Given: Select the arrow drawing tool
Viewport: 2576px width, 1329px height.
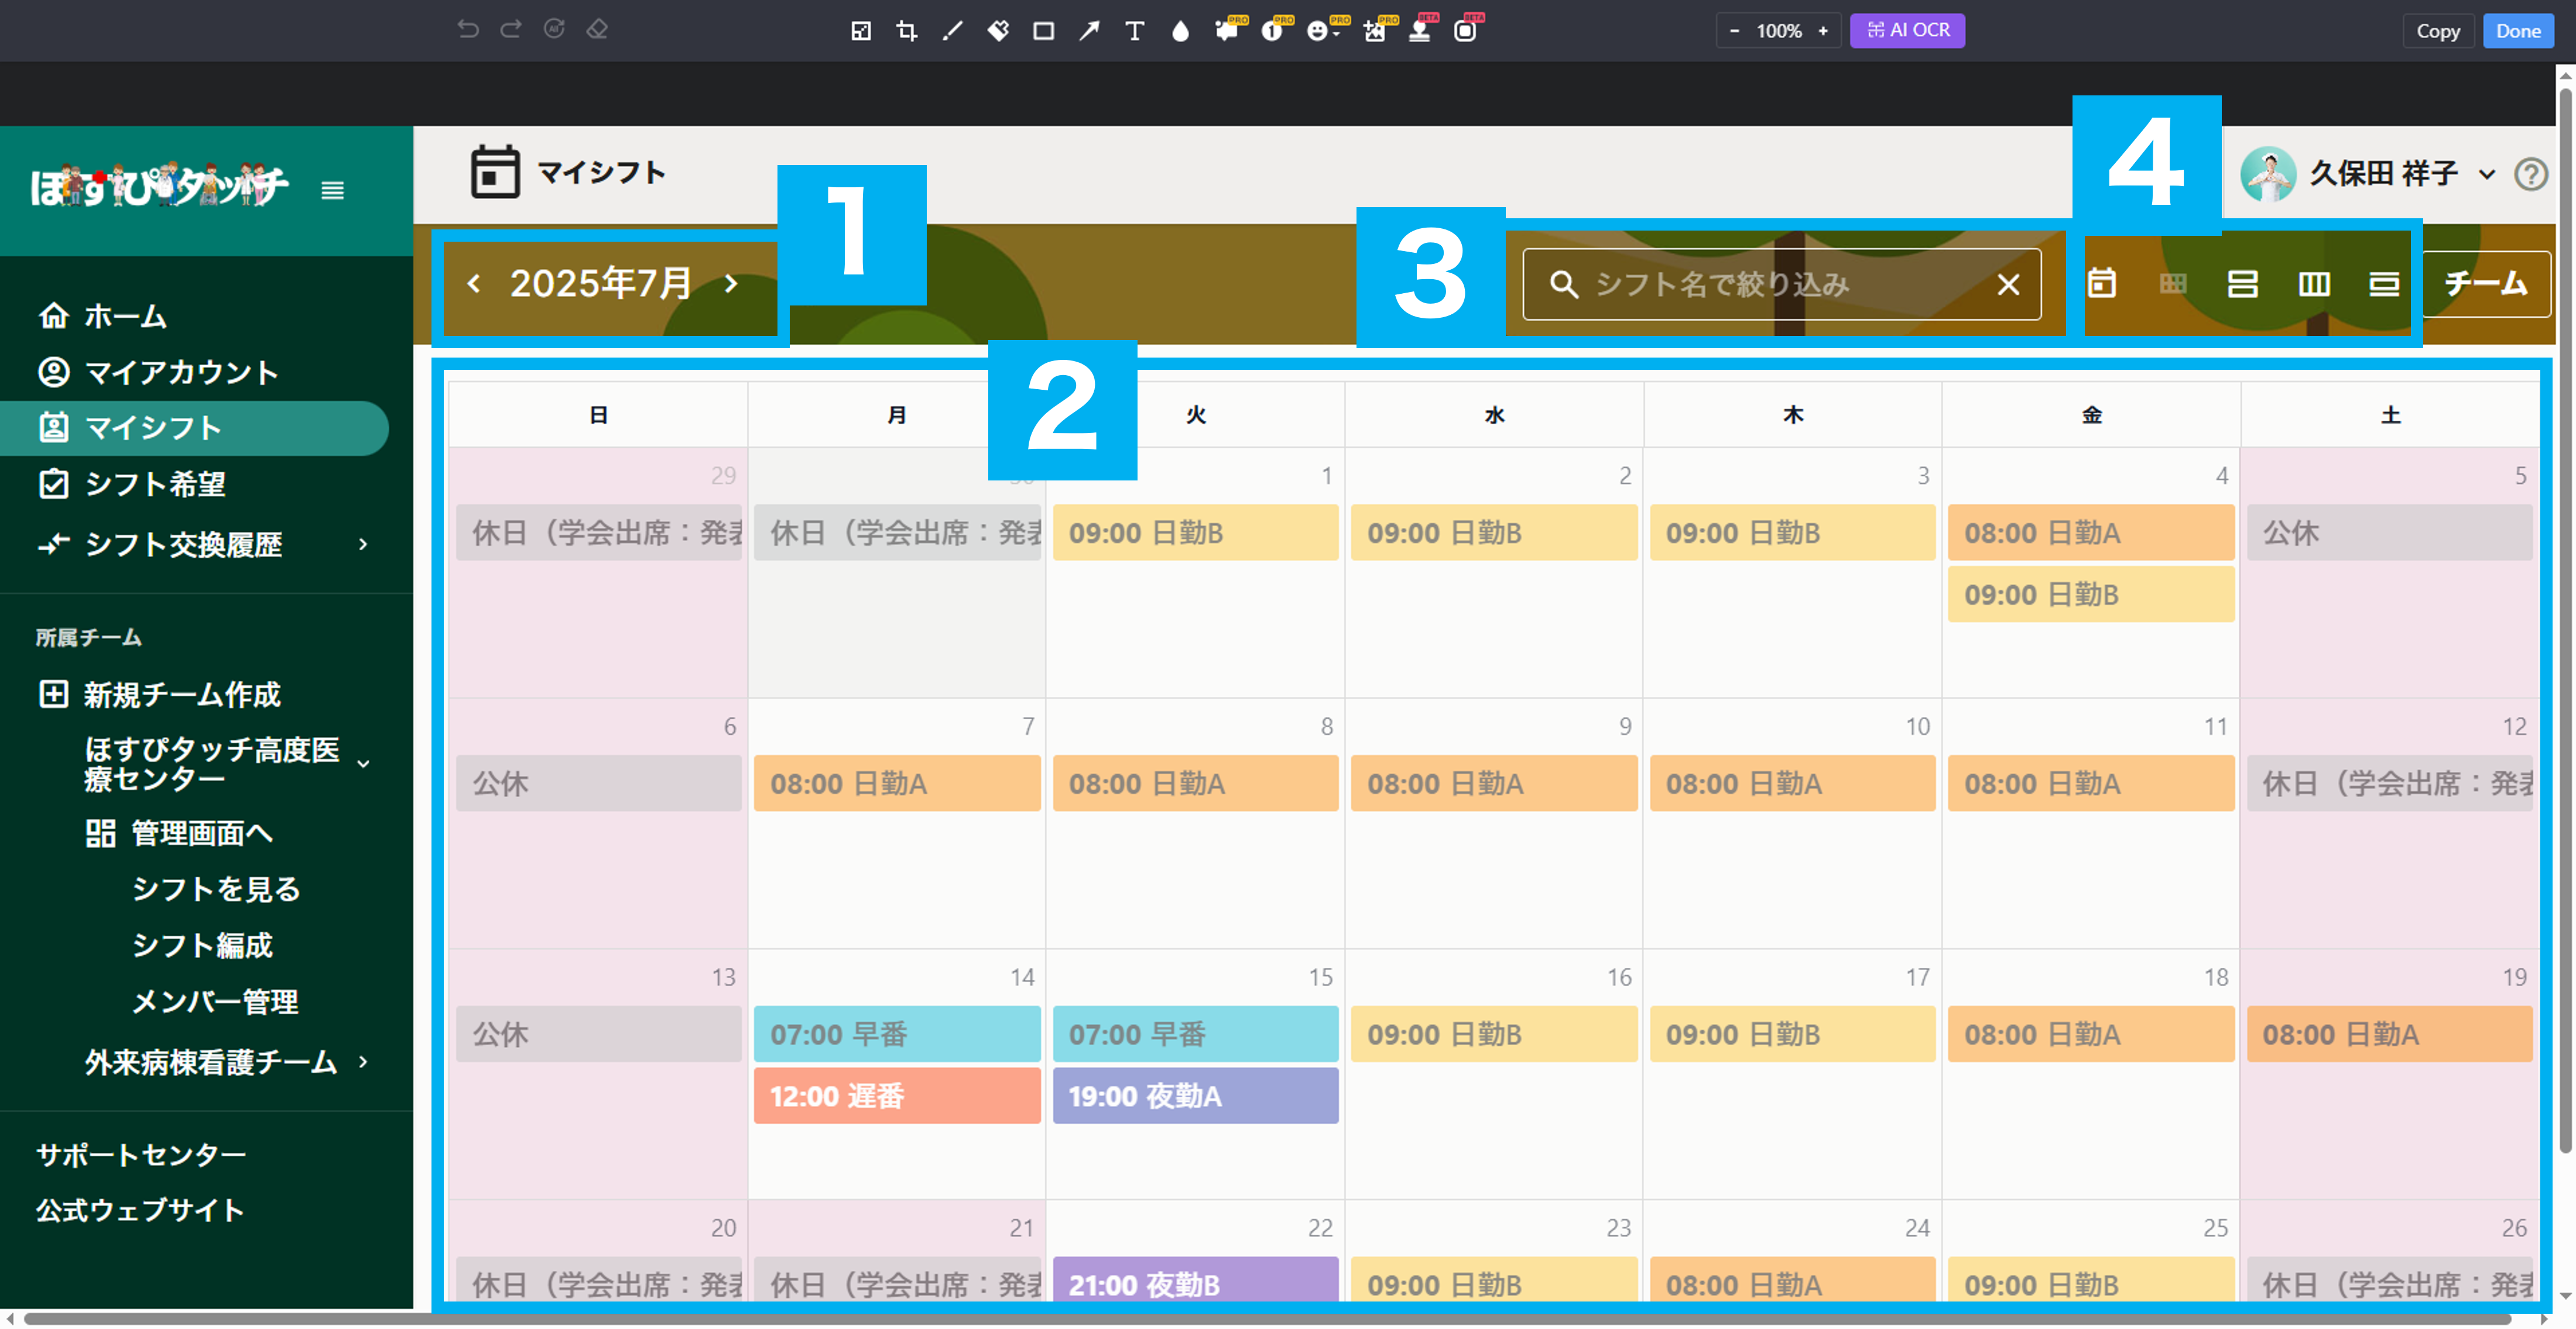Looking at the screenshot, I should click(1089, 31).
